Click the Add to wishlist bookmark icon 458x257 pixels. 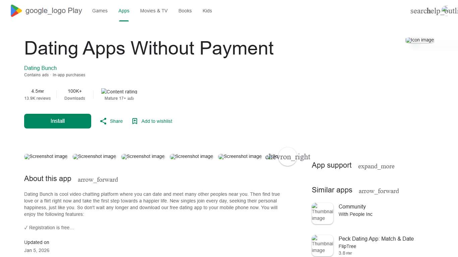(135, 121)
